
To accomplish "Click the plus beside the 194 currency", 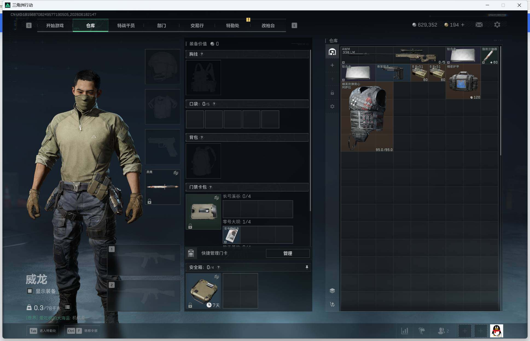I will [463, 25].
